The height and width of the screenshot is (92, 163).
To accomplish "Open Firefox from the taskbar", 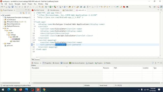I will (x=21, y=90).
